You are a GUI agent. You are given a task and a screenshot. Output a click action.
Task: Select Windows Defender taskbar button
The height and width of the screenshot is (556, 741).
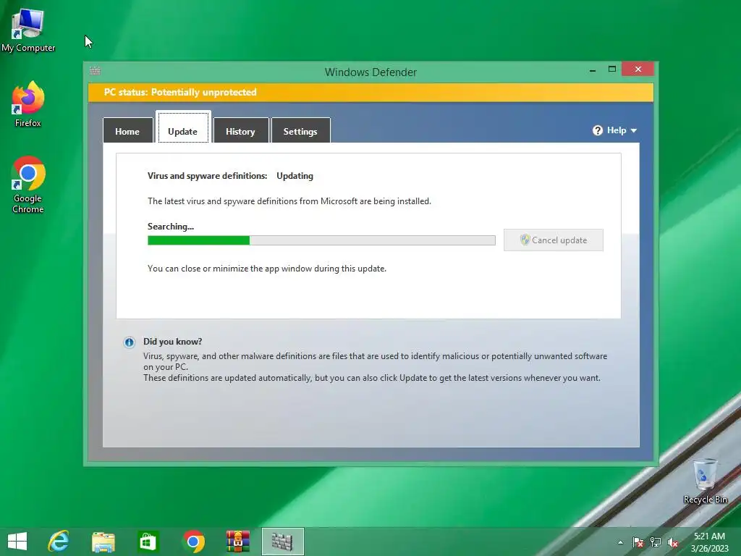(x=283, y=542)
